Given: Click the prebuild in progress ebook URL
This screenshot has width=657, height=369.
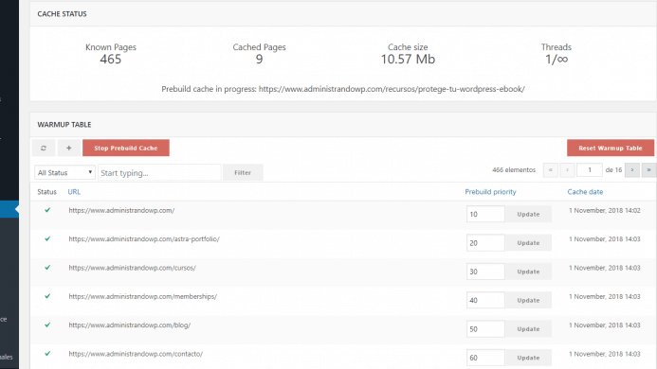Looking at the screenshot, I should (x=392, y=89).
